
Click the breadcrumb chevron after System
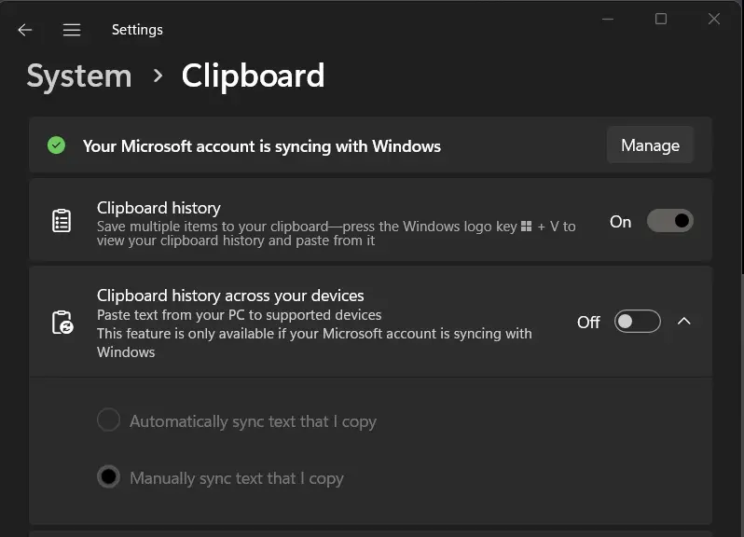[158, 76]
